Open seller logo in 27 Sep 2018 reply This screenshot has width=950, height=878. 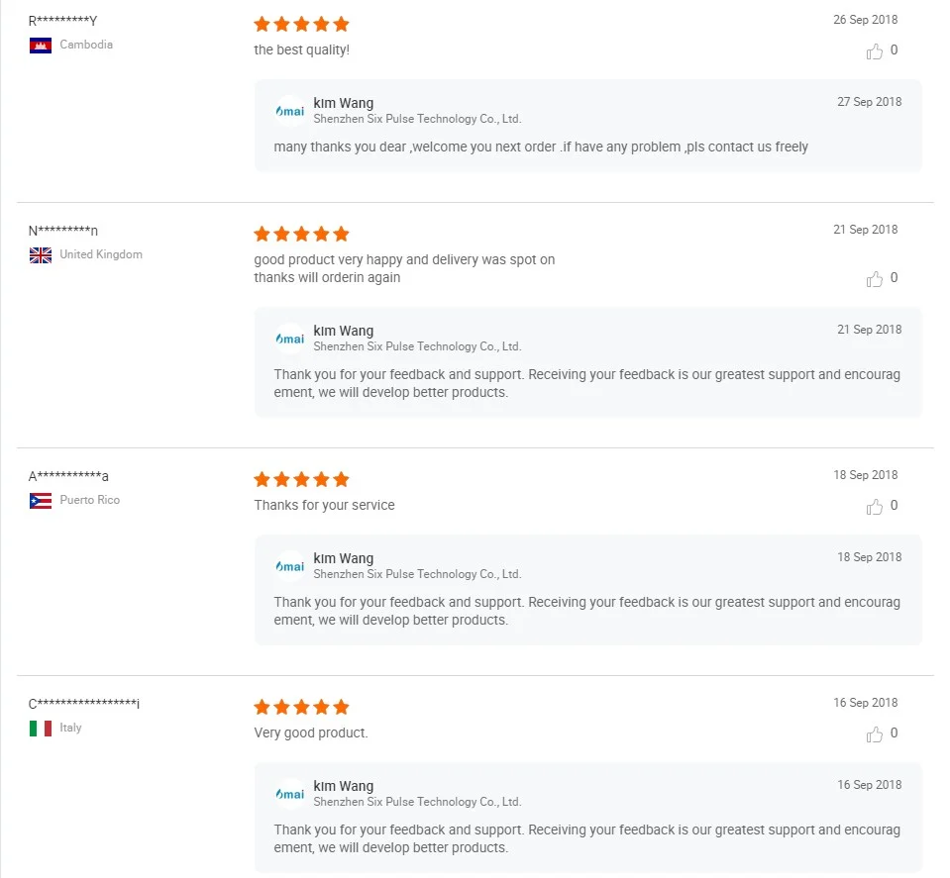coord(290,111)
